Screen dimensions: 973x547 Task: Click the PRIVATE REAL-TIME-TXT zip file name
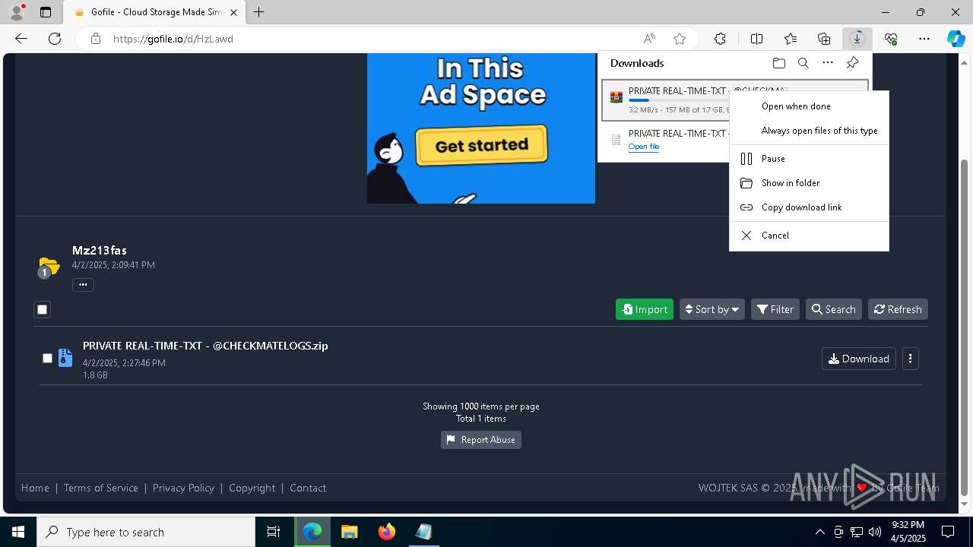coord(205,346)
